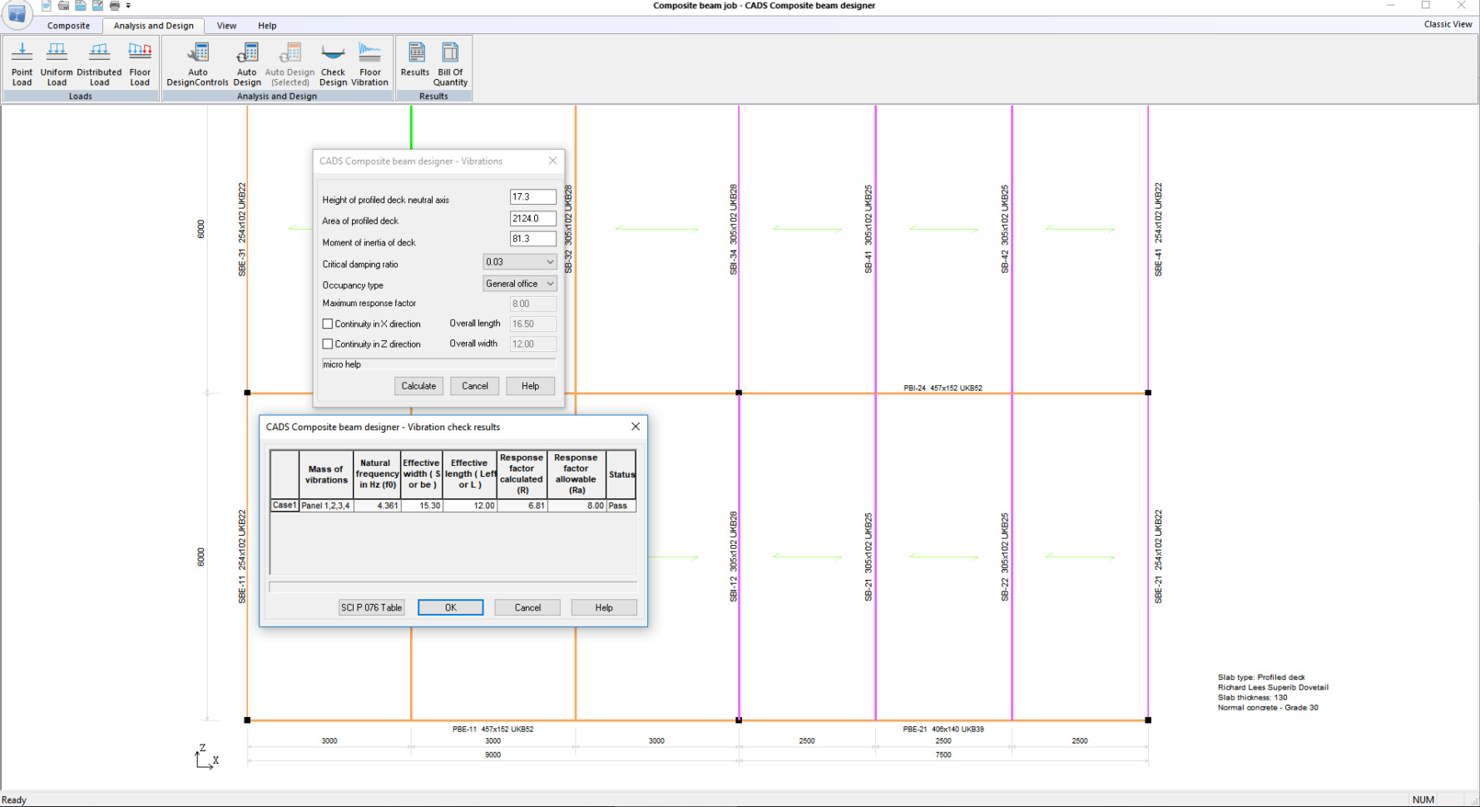Open the Results panel
The image size is (1480, 807).
point(414,63)
